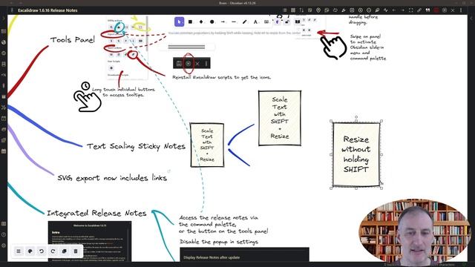Toggle the tool lock padlock
The image size is (475, 267).
click(287, 22)
